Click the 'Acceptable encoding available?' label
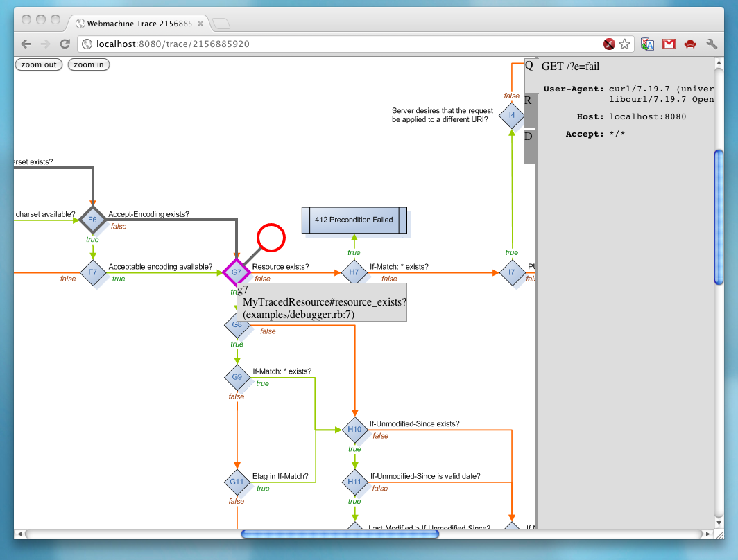Image resolution: width=738 pixels, height=560 pixels. coord(160,267)
